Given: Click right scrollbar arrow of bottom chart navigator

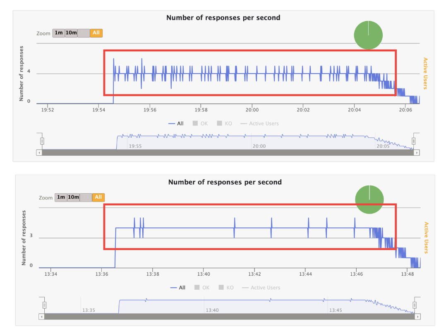Looking at the screenshot, I should click(x=418, y=317).
